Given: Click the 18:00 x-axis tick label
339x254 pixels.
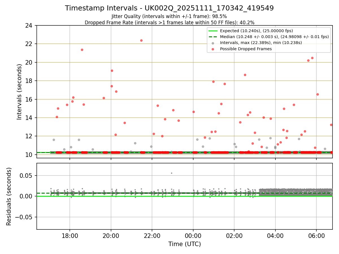Looking at the screenshot, I should pos(70,235).
